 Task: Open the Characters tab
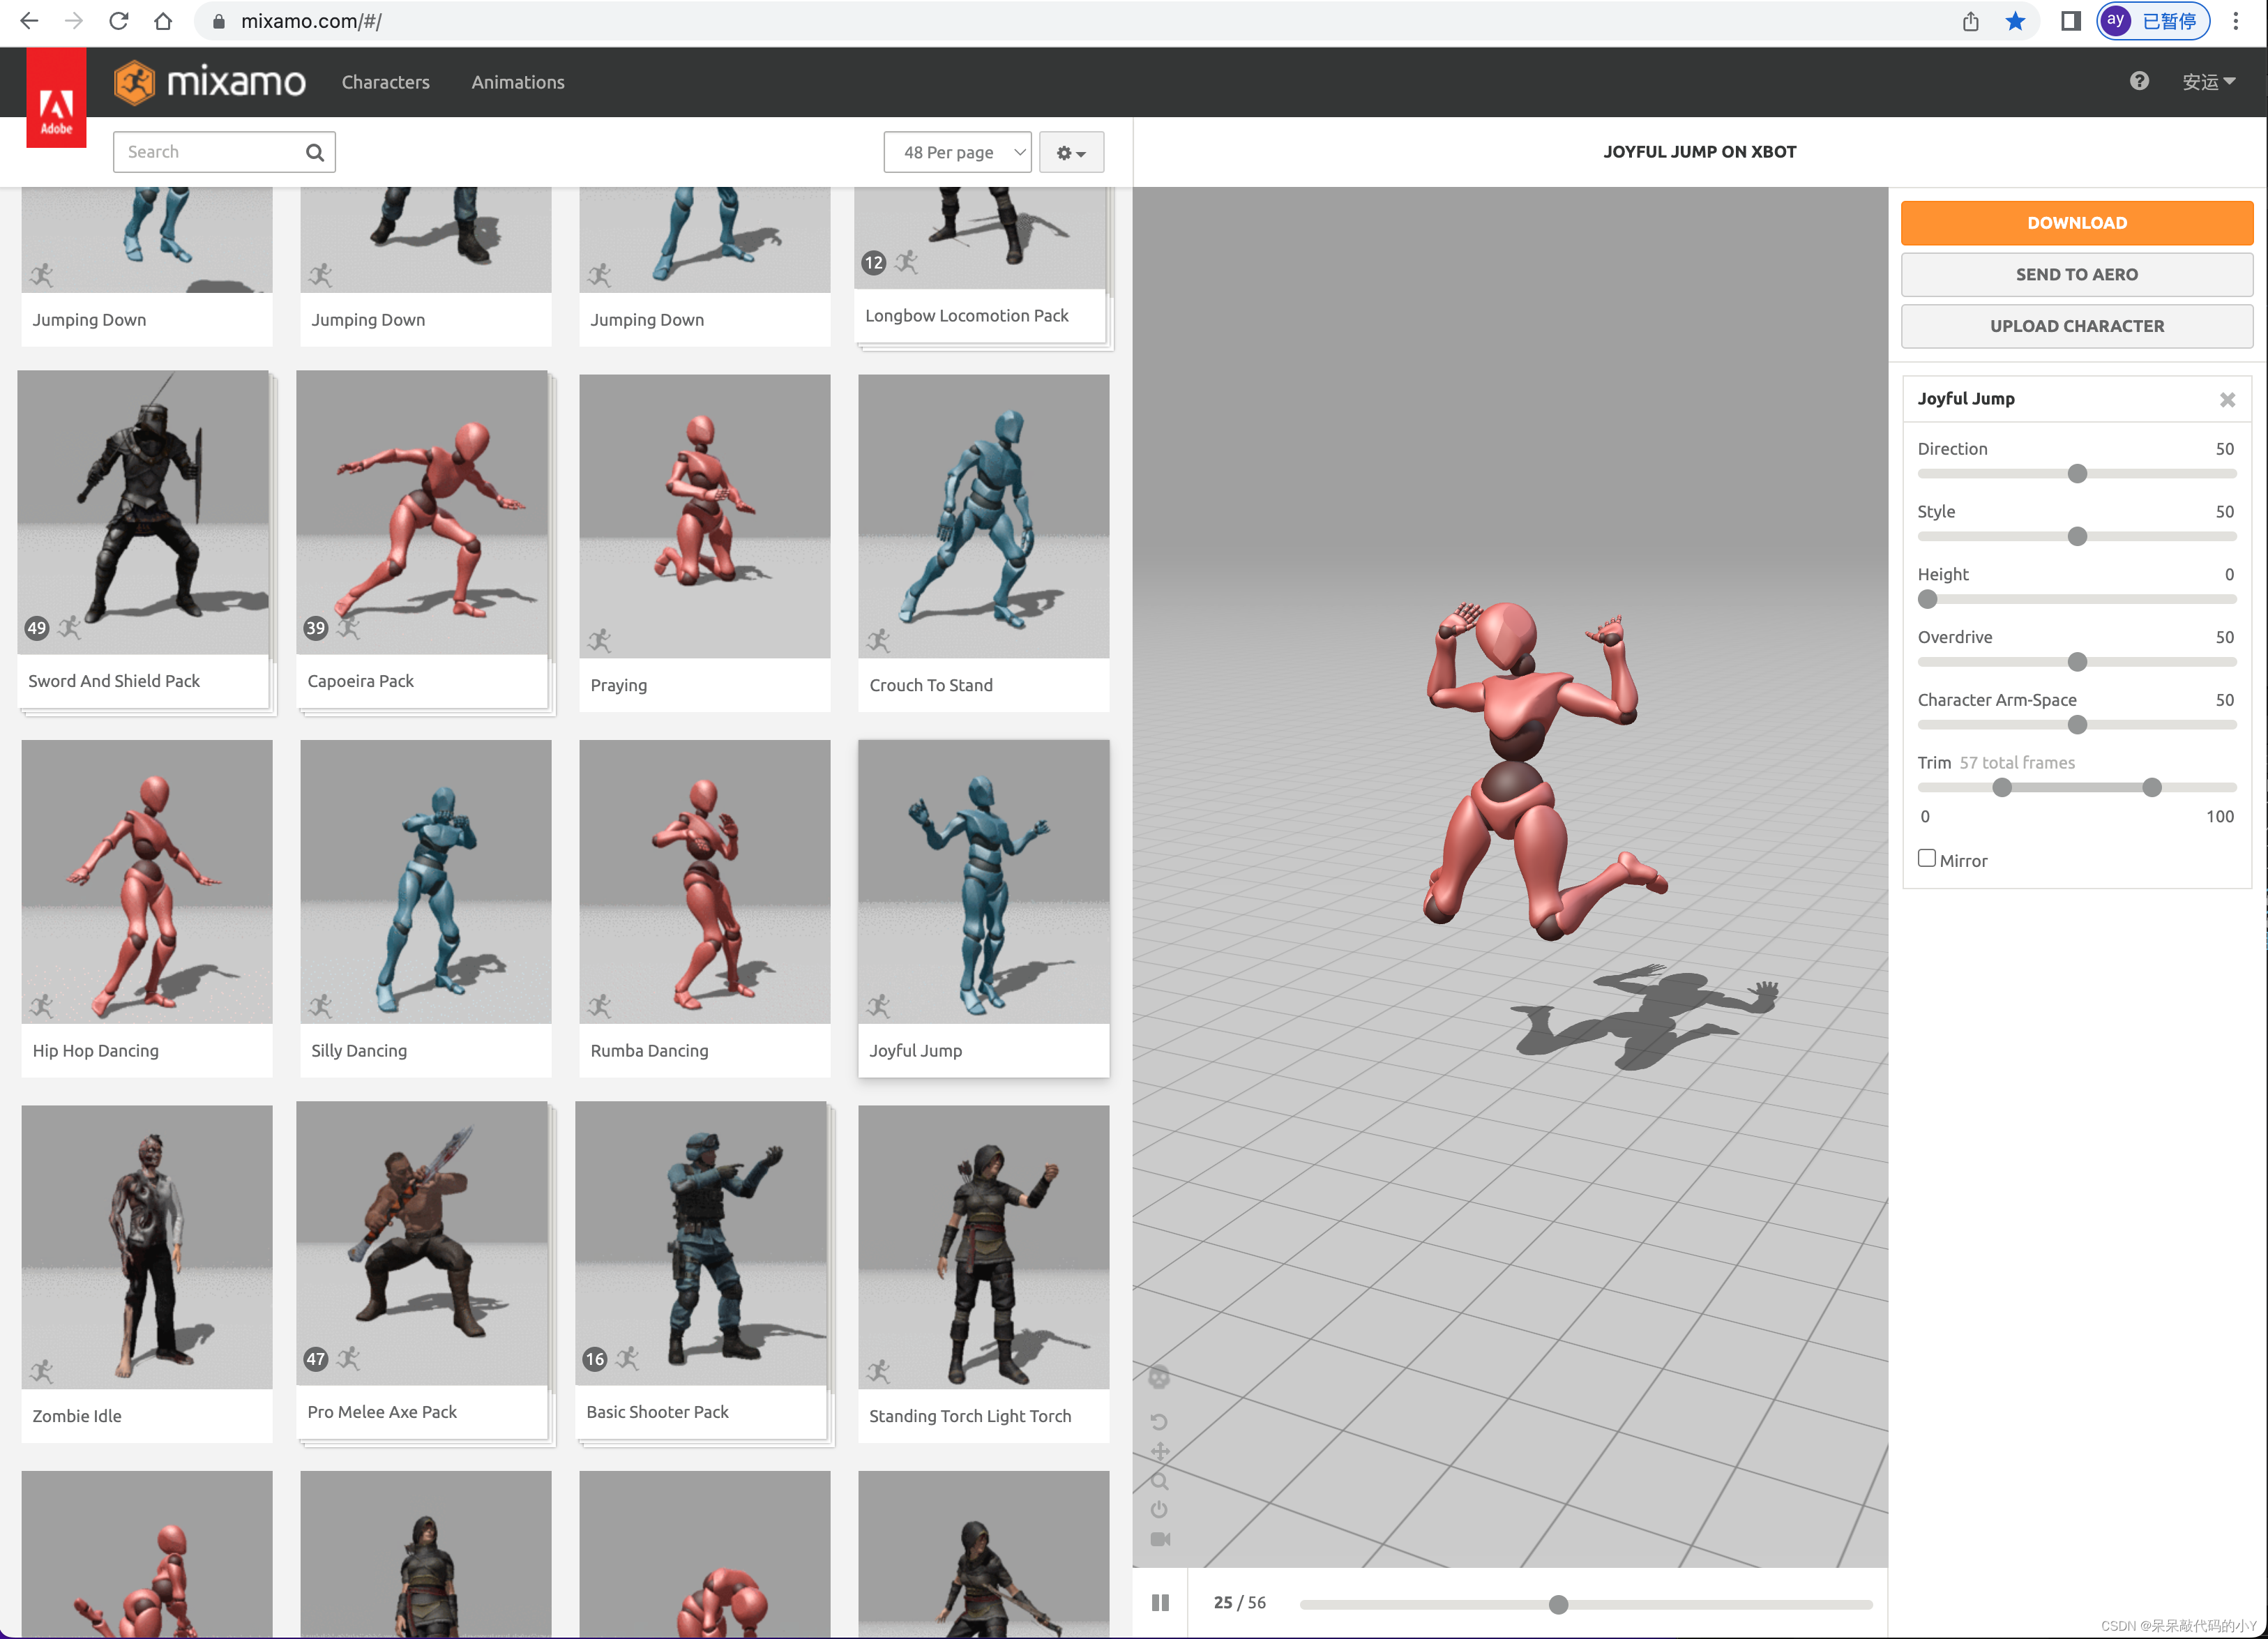386,82
